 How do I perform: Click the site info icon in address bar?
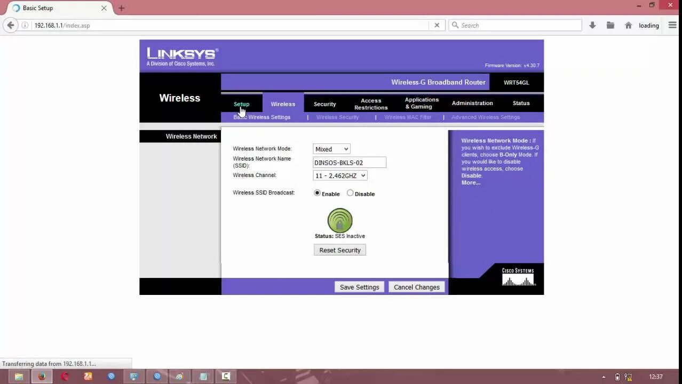(25, 25)
